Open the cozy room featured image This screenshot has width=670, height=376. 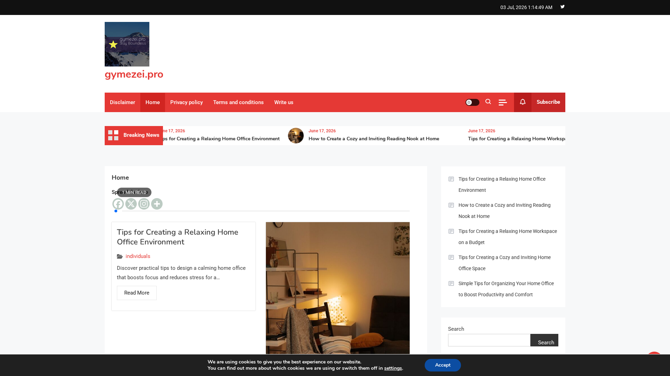click(x=338, y=288)
